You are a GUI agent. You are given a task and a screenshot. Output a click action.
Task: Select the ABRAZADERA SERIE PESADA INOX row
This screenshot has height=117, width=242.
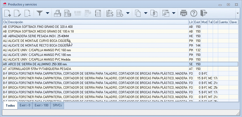click(98, 36)
